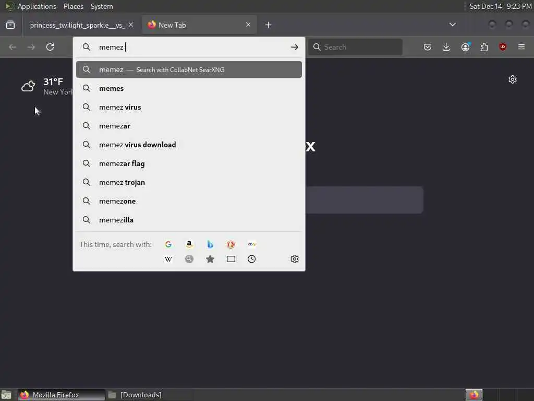The image size is (534, 401).
Task: Search with eBay one-off icon
Action: pos(252,244)
